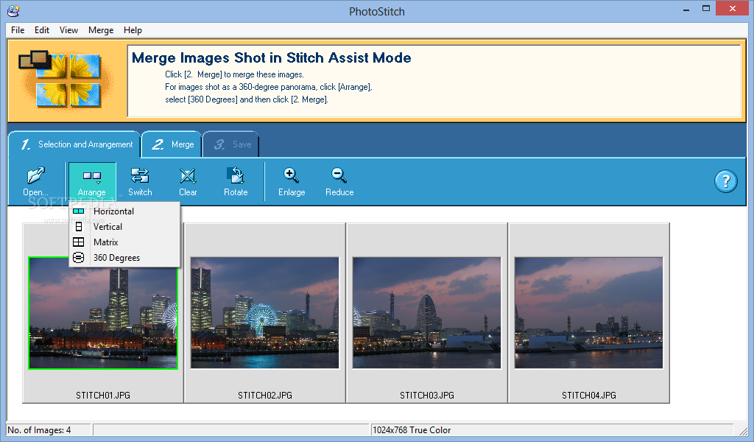Select the STITCH03.JPG thumbnail

click(427, 313)
